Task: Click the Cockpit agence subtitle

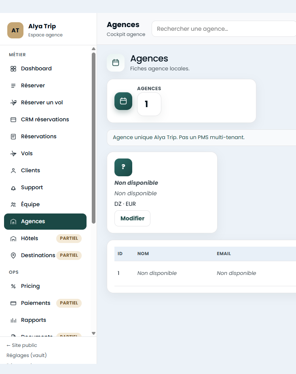Action: tap(126, 34)
